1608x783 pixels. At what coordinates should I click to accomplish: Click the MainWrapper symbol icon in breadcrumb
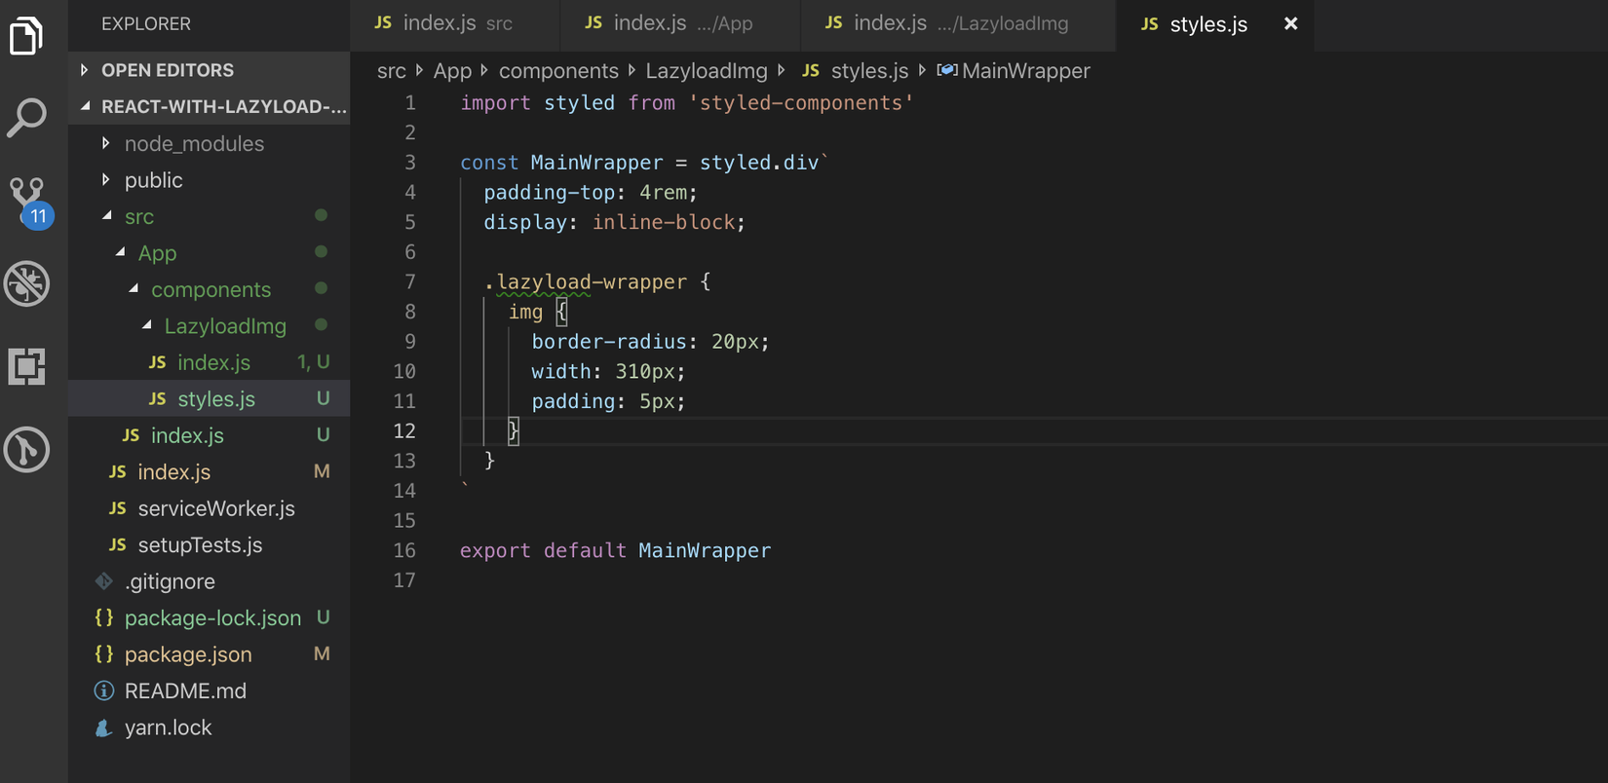(x=946, y=70)
